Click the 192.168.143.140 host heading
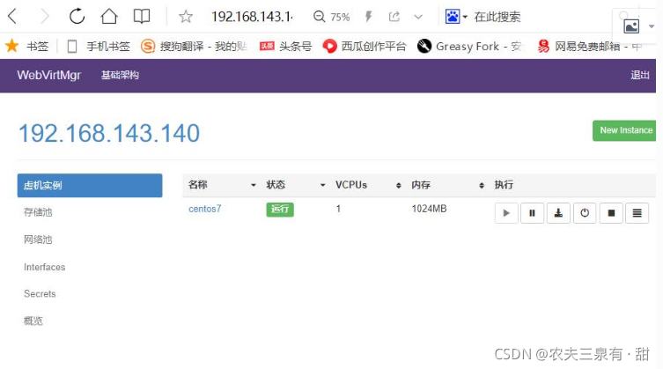The image size is (663, 369). 109,133
